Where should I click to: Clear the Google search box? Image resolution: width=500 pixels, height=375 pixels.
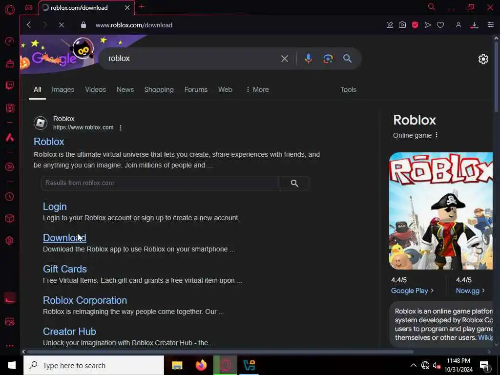[x=285, y=59]
